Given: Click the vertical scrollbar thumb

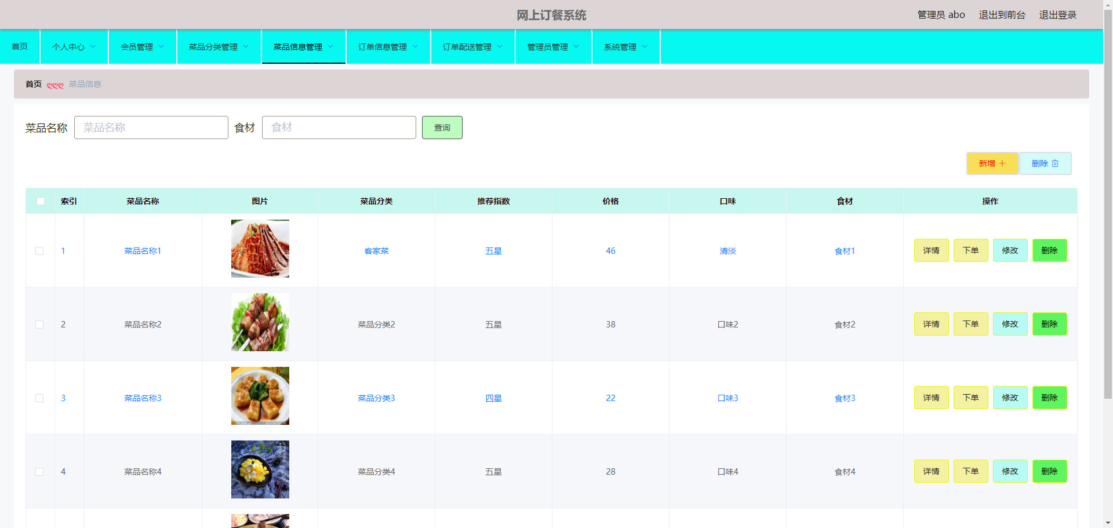Looking at the screenshot, I should point(1108,203).
